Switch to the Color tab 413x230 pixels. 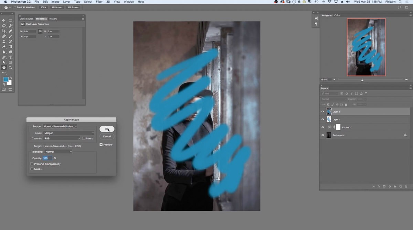337,15
